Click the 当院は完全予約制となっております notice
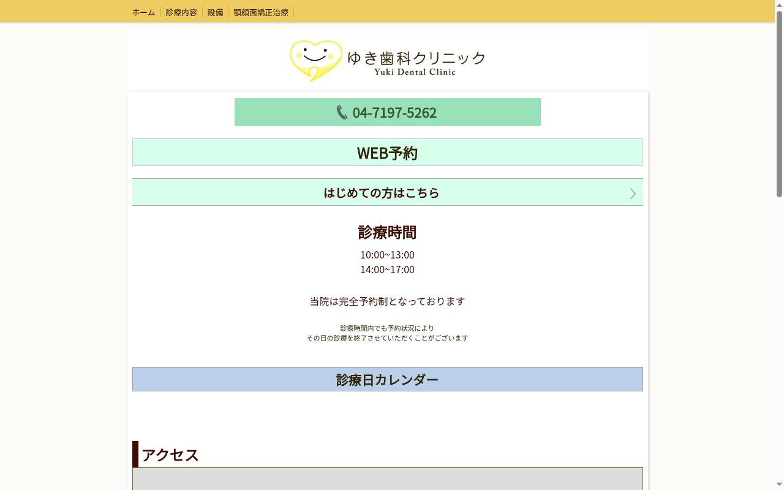This screenshot has height=490, width=784. pyautogui.click(x=387, y=301)
